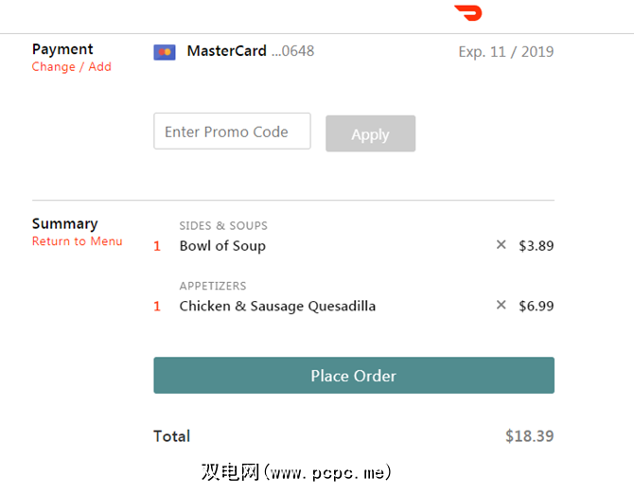
Task: Focus the Enter Promo Code field
Action: coord(232,132)
